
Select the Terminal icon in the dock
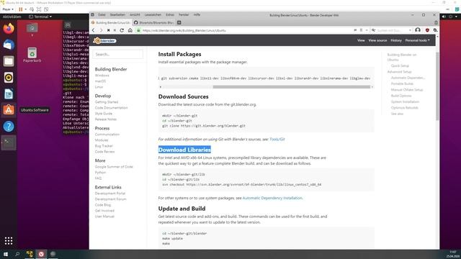pyautogui.click(x=9, y=142)
